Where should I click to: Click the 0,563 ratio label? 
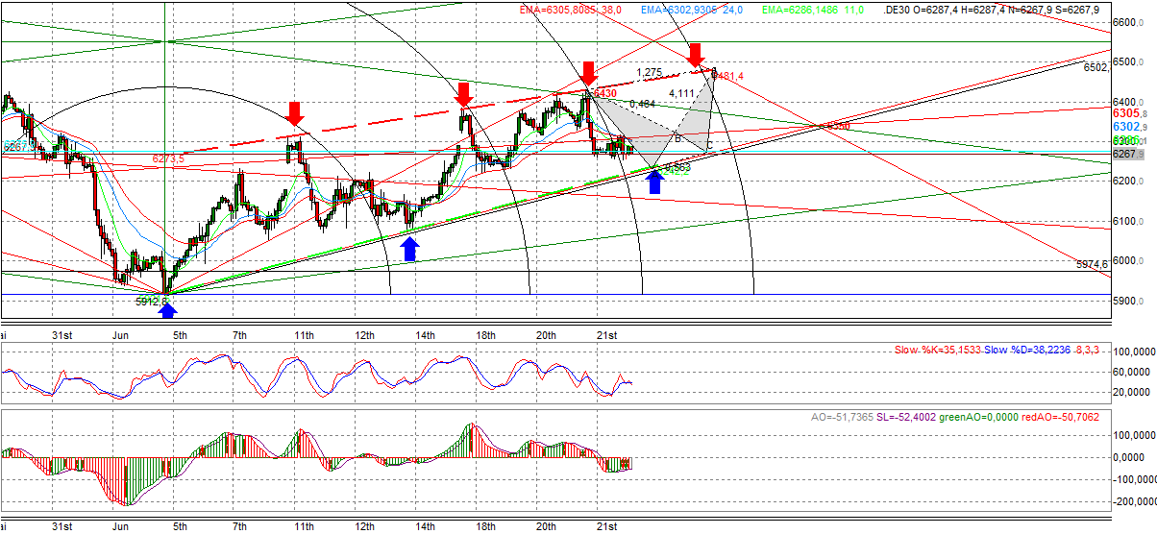(x=677, y=168)
